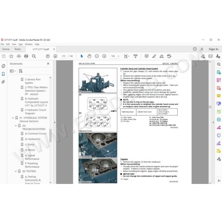
Task: Activate the Hand pan tool
Action: (89, 56)
